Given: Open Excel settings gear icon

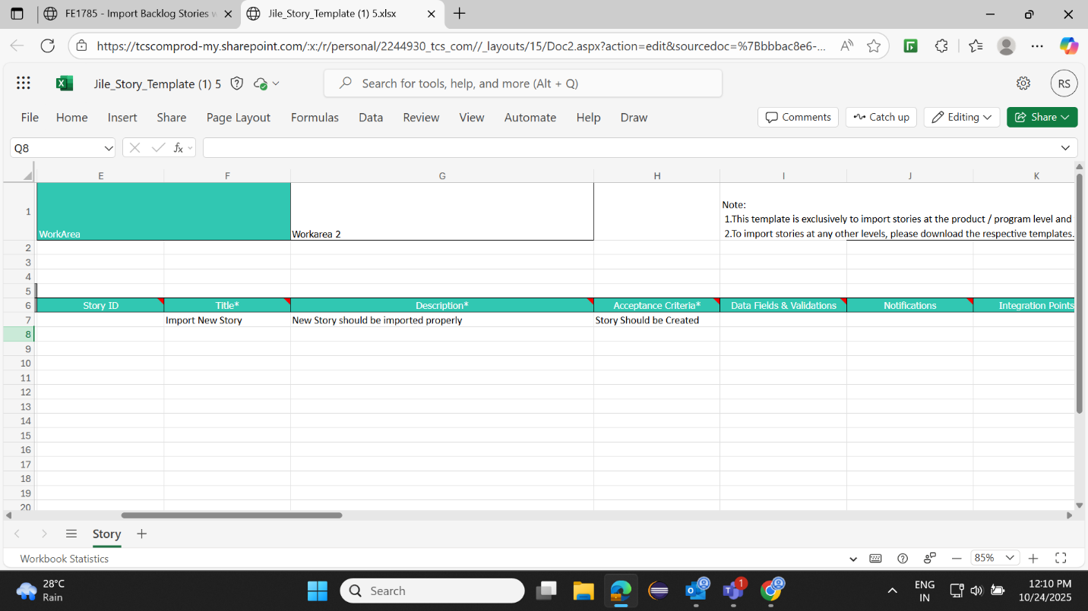Looking at the screenshot, I should click(x=1023, y=83).
